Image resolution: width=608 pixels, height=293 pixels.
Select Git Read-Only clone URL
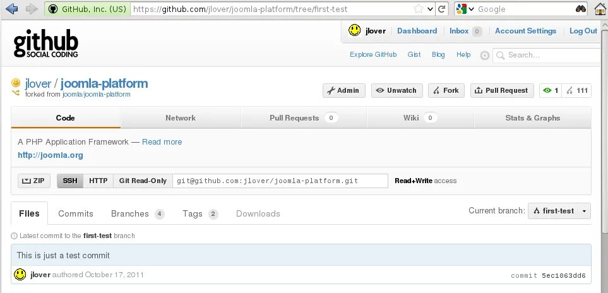click(143, 181)
